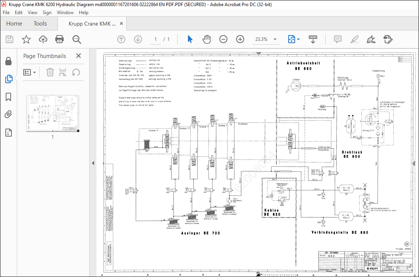This screenshot has width=419, height=277.
Task: Click the stamp tool icon
Action: [x=388, y=39]
